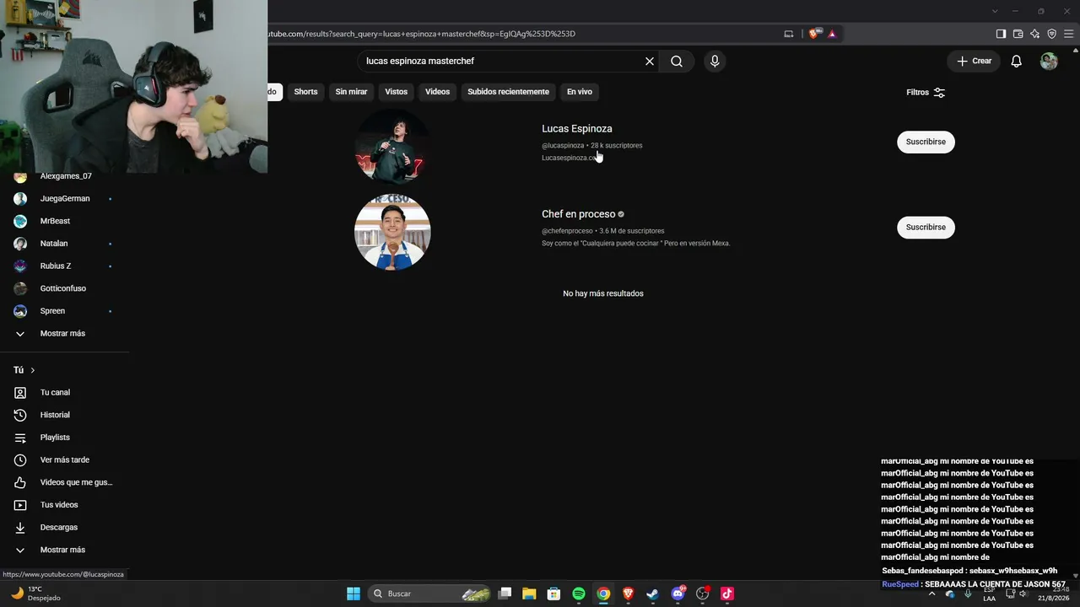Subscribe to Chef en proceso channel
This screenshot has height=607, width=1080.
tap(926, 227)
